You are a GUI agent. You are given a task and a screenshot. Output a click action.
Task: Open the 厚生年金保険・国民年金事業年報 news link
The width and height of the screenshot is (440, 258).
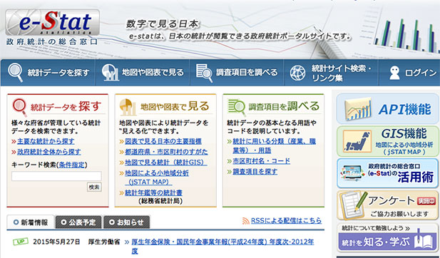click(222, 246)
